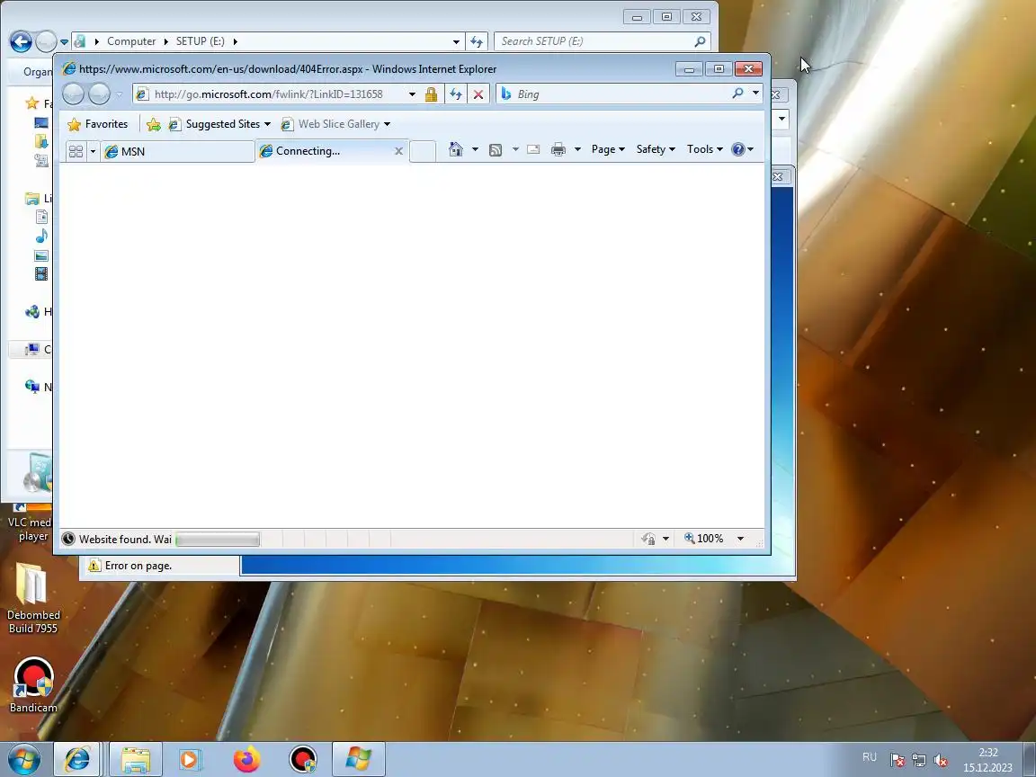Expand the Print dropdown arrow
Image resolution: width=1036 pixels, height=777 pixels.
577,149
